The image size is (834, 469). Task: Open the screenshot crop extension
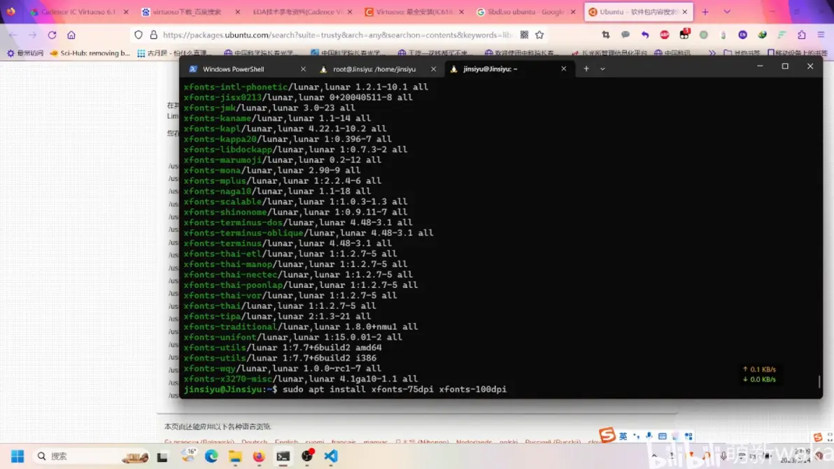point(606,34)
